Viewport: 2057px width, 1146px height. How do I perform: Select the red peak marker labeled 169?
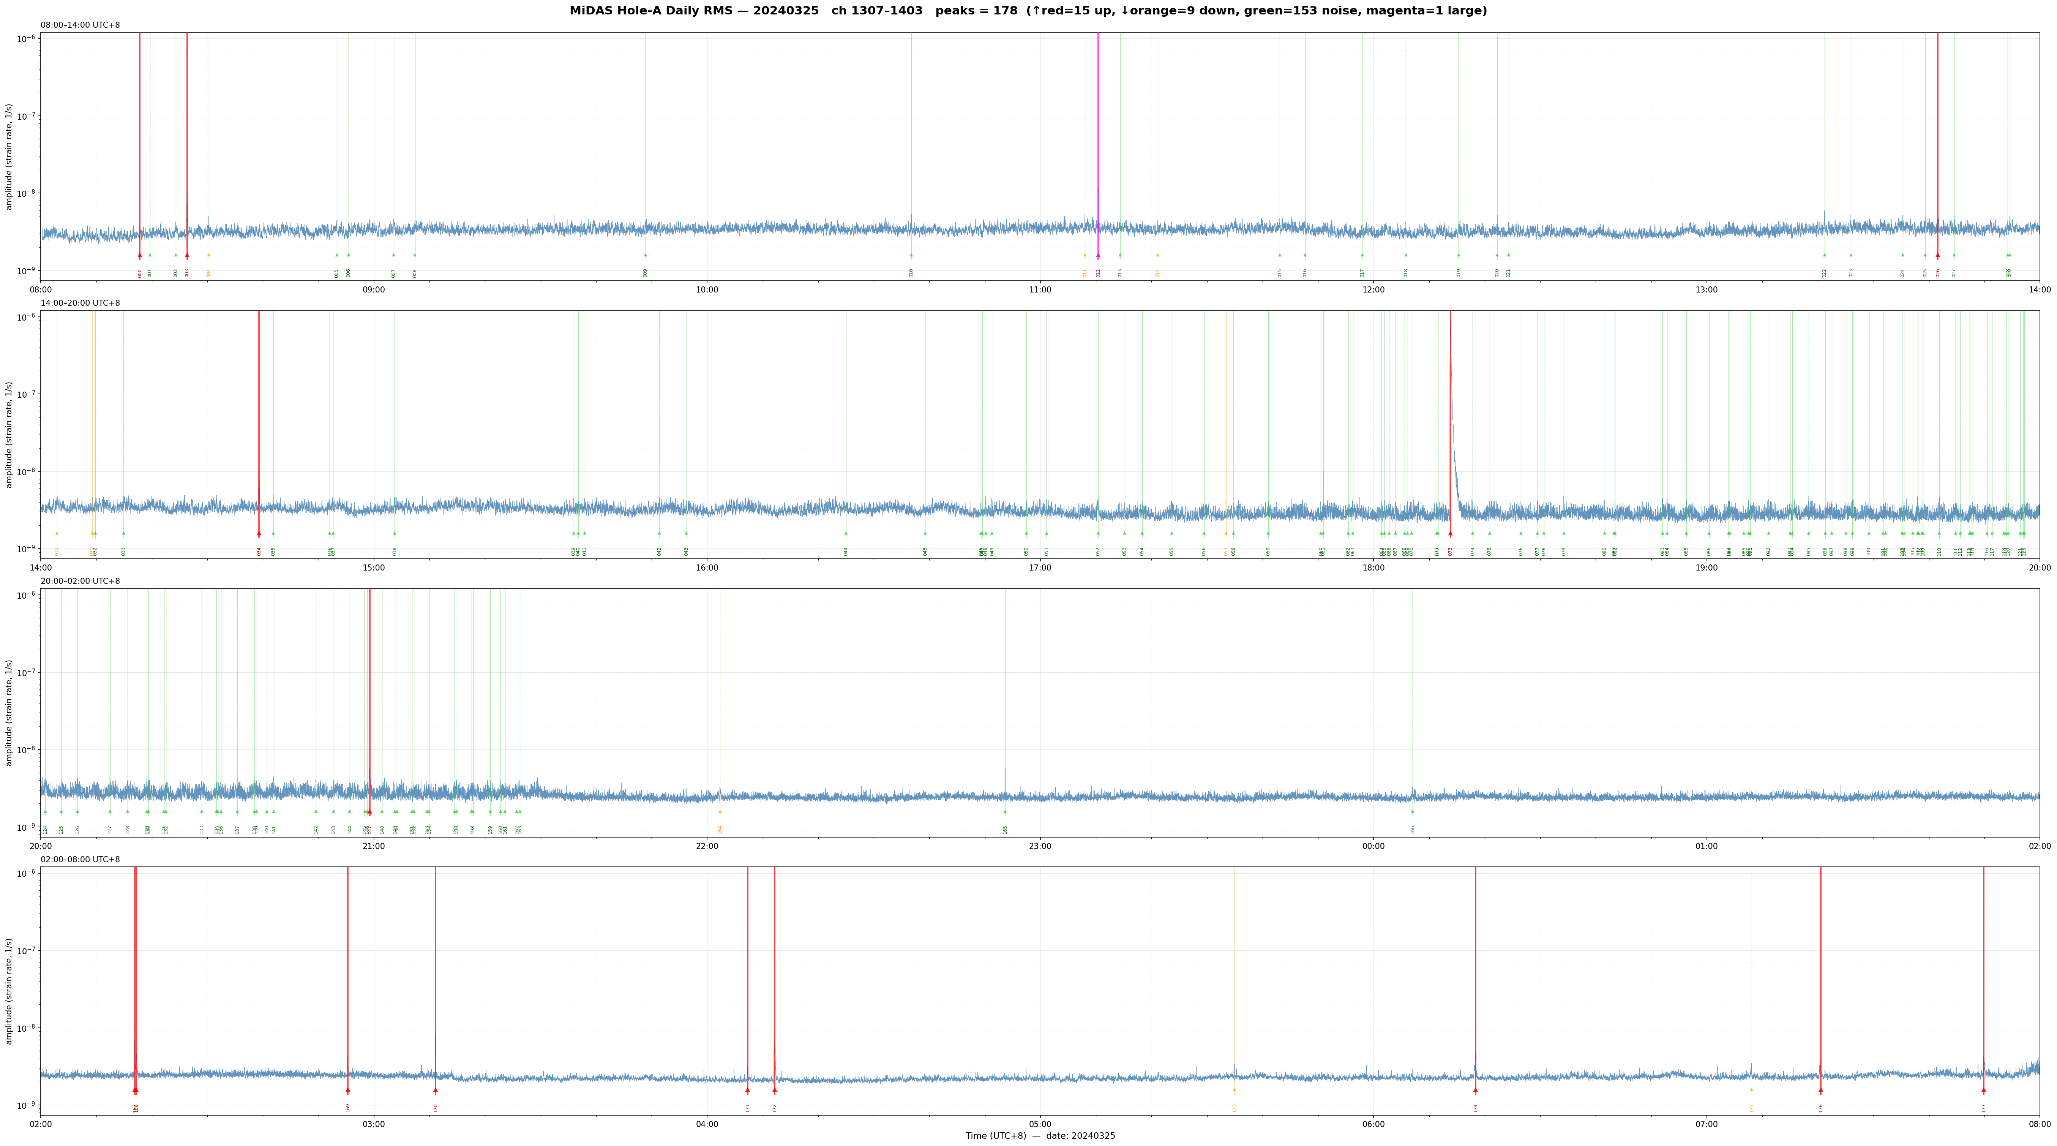click(347, 1090)
